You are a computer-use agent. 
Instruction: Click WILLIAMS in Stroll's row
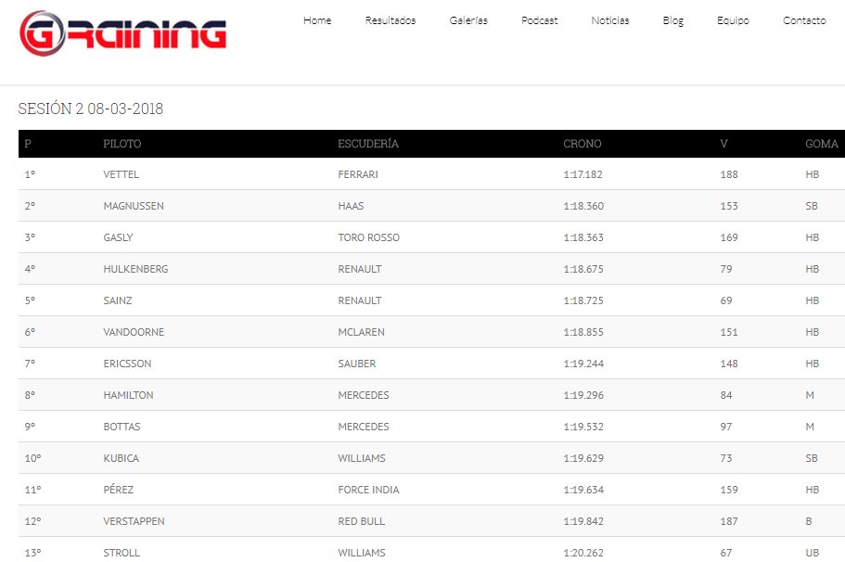pyautogui.click(x=362, y=553)
